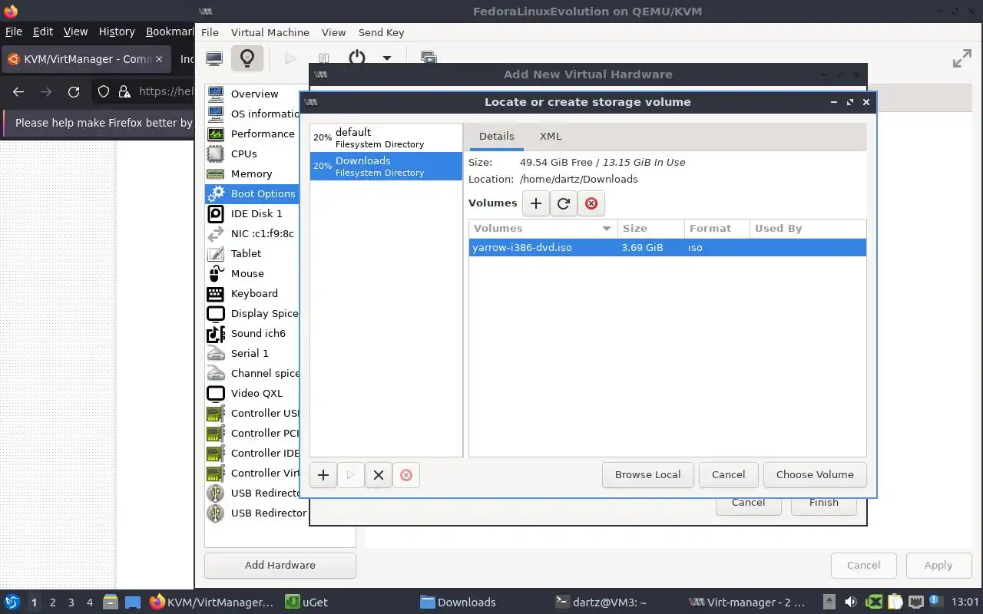Select the Downloads storage pool
The height and width of the screenshot is (614, 983).
386,167
